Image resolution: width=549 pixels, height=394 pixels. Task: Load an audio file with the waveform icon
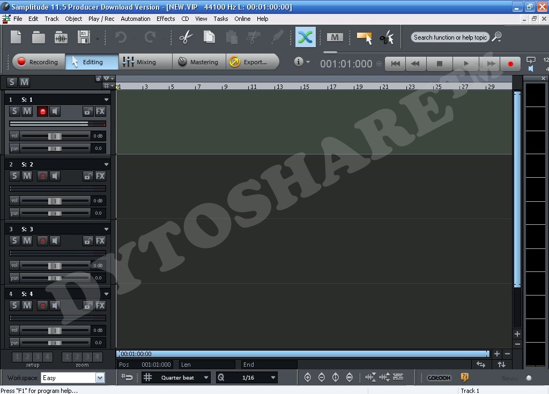tap(61, 37)
